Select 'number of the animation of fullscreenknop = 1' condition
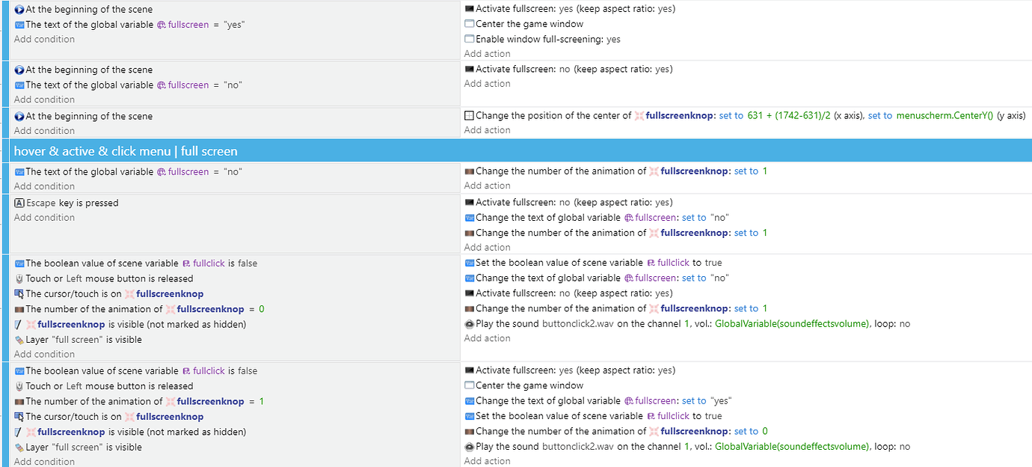Screen dimensions: 1032x467 pos(139,401)
